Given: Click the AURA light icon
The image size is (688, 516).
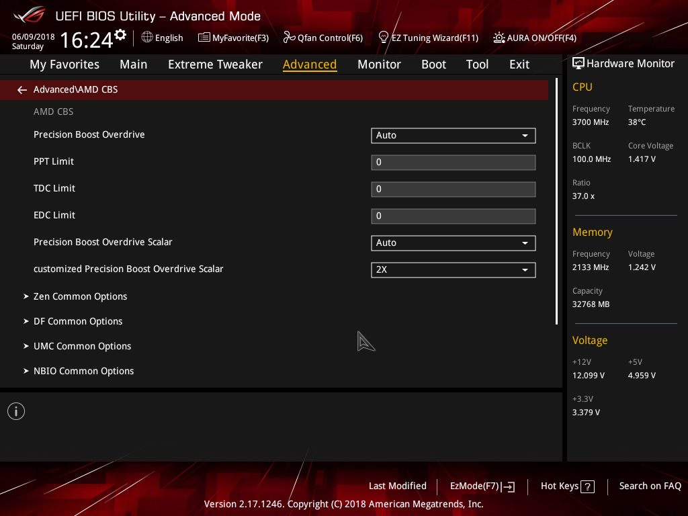Looking at the screenshot, I should click(499, 38).
